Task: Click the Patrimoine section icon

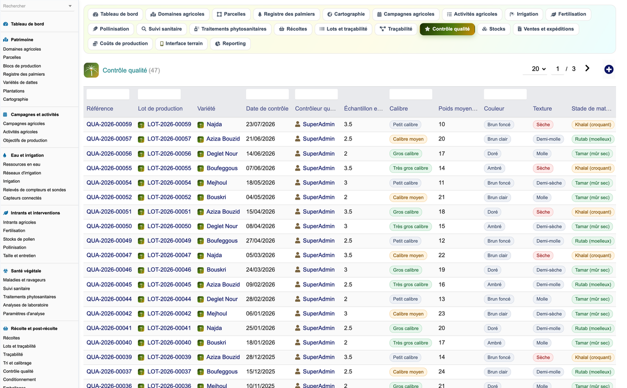Action: [6, 40]
